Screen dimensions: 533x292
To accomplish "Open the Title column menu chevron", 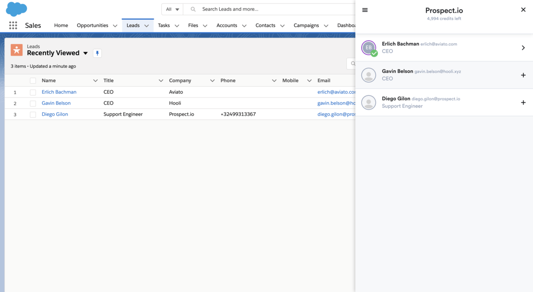I will 161,80.
